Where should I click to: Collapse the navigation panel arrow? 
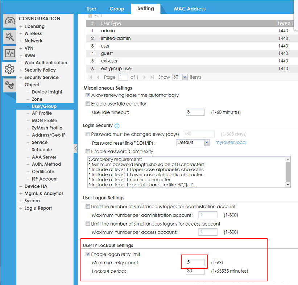pyautogui.click(x=75, y=148)
